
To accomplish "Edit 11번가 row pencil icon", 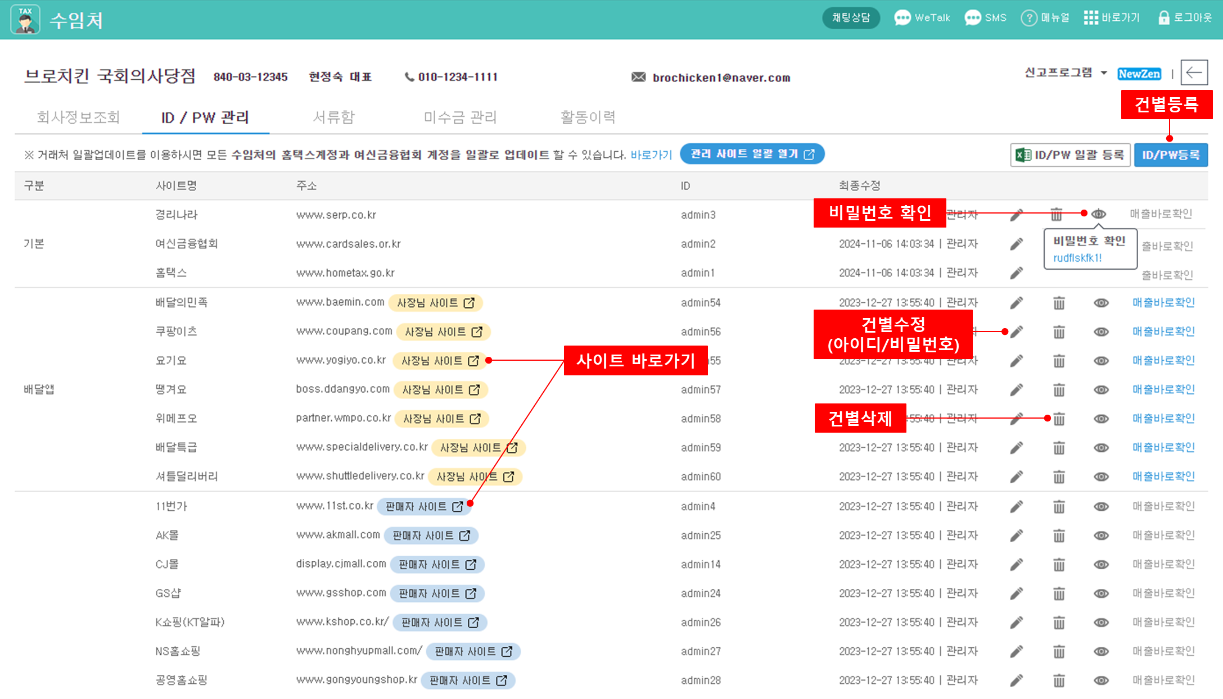I will point(1016,507).
